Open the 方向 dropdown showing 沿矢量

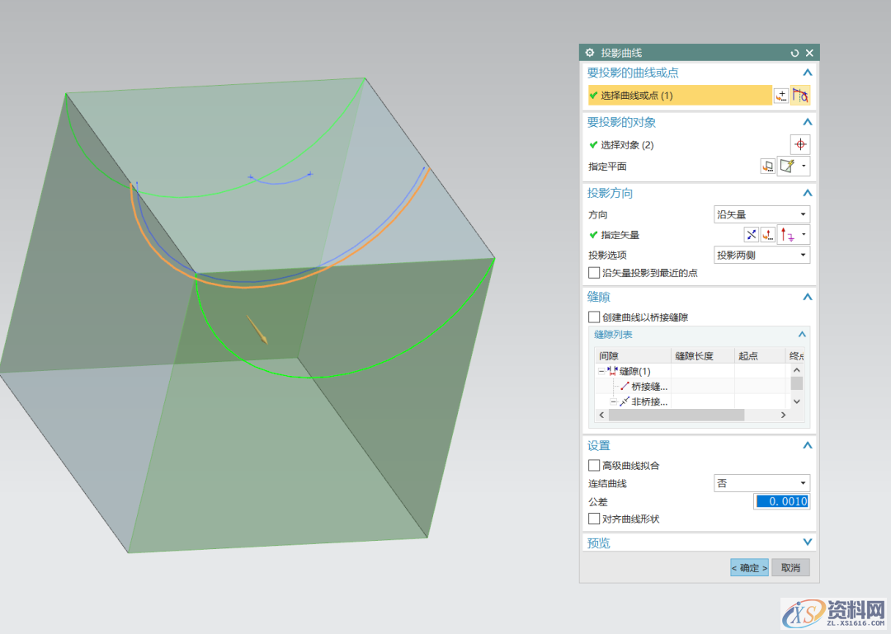click(x=761, y=214)
